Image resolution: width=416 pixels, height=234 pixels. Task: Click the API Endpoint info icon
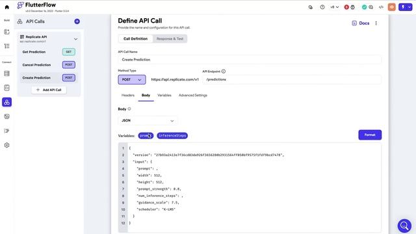[224, 71]
